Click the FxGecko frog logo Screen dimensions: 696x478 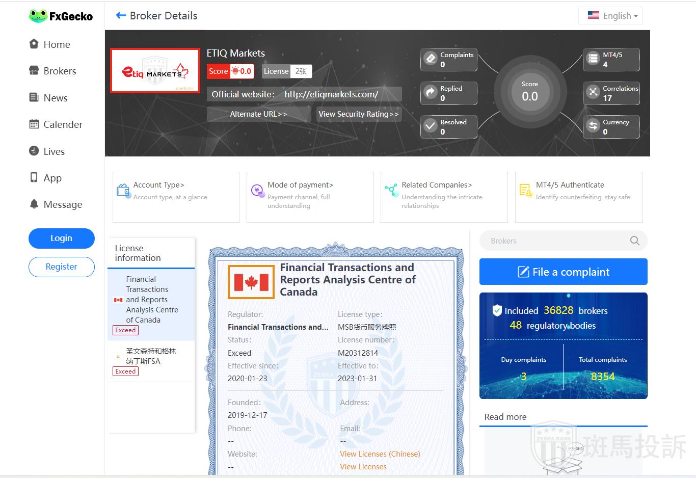coord(38,16)
